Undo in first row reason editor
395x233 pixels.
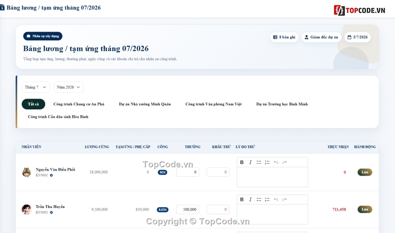[x=276, y=162]
